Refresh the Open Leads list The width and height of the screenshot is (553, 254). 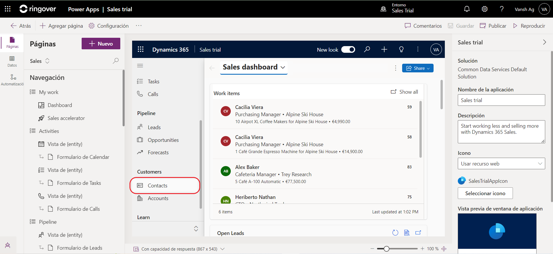(x=395, y=233)
